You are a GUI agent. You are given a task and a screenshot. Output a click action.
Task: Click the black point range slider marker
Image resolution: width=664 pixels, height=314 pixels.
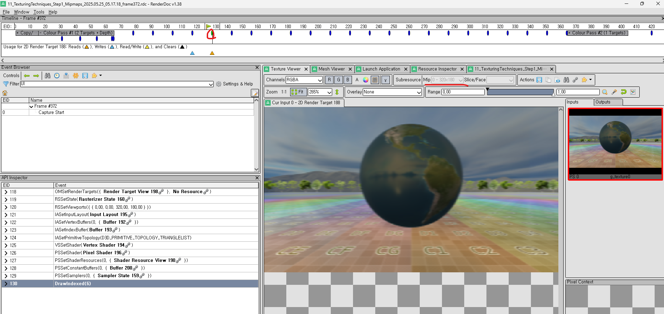[x=488, y=90]
